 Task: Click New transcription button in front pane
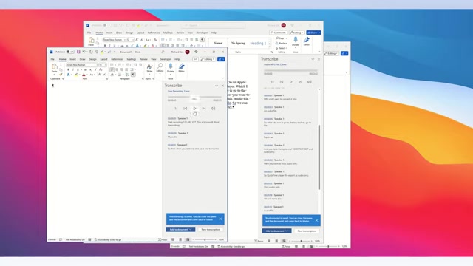(x=211, y=230)
